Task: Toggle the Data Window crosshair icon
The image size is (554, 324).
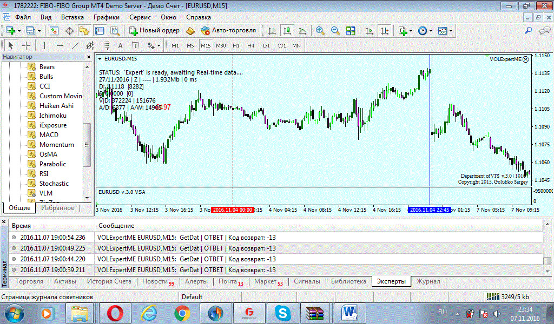Action: point(69,31)
